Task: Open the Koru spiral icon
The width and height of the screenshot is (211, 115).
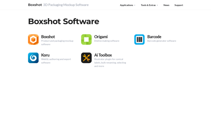Action: pos(33,58)
